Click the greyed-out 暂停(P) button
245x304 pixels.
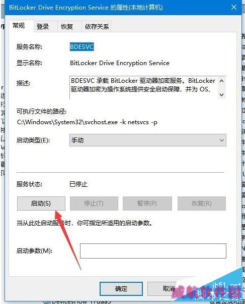coord(147,204)
